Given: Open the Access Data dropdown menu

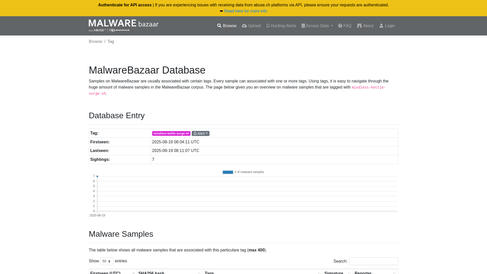Looking at the screenshot, I should 317,26.
